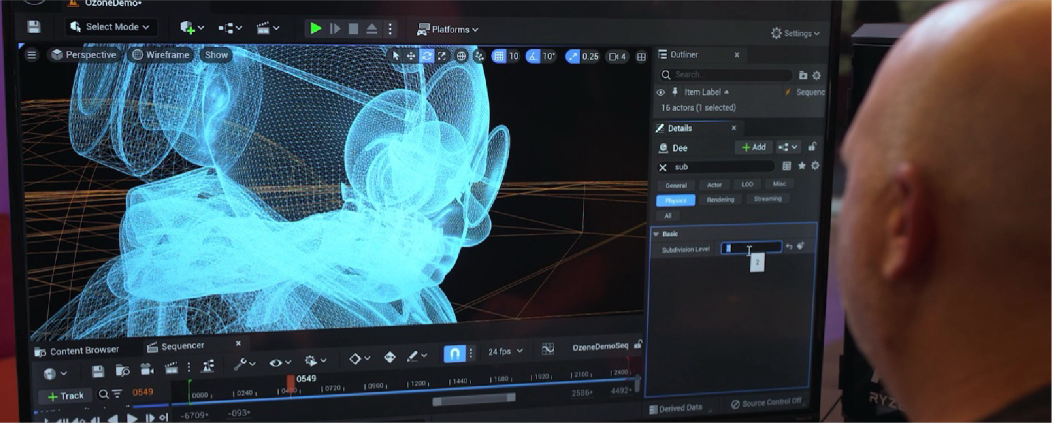This screenshot has width=1052, height=423.
Task: Select the Rendering filter in Details
Action: 720,200
